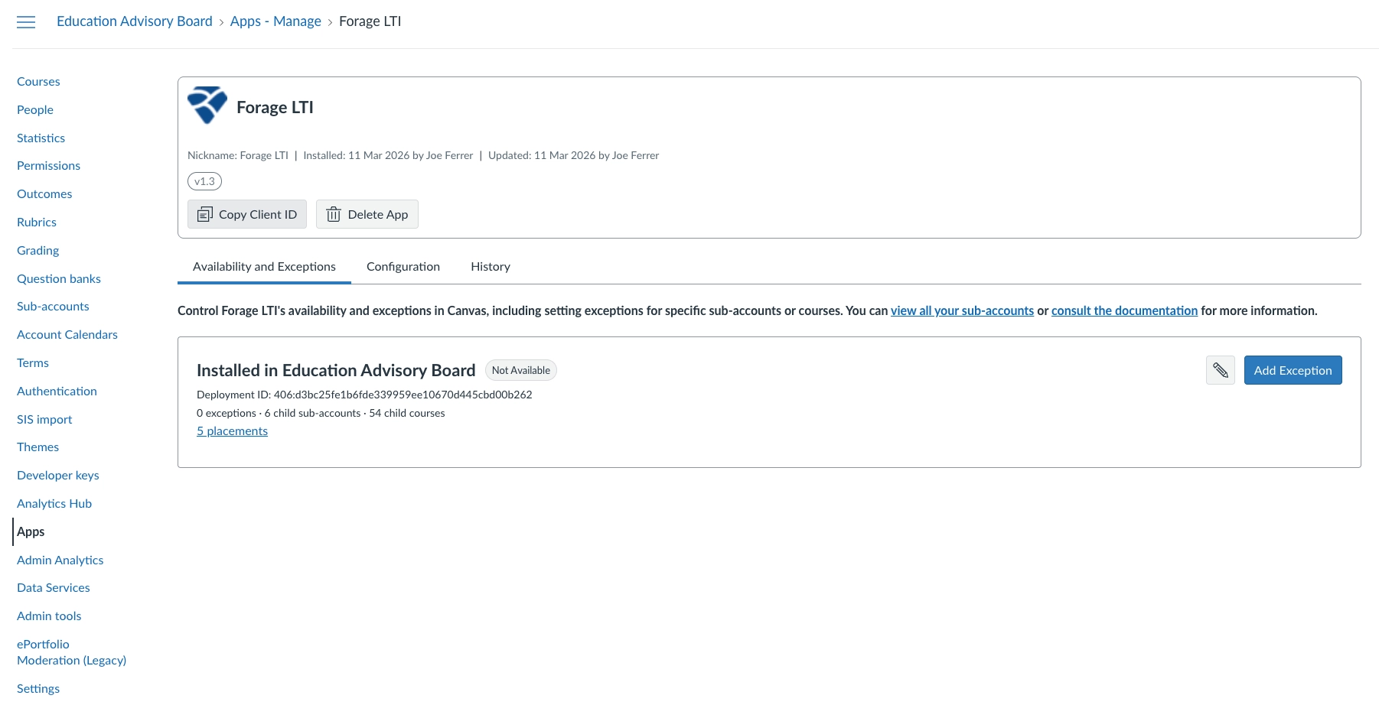Click the Forage LTI logo
1379x705 pixels.
[207, 106]
